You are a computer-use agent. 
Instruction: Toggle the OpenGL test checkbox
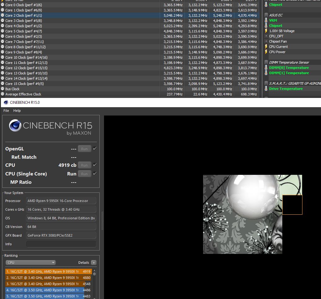[x=95, y=149]
